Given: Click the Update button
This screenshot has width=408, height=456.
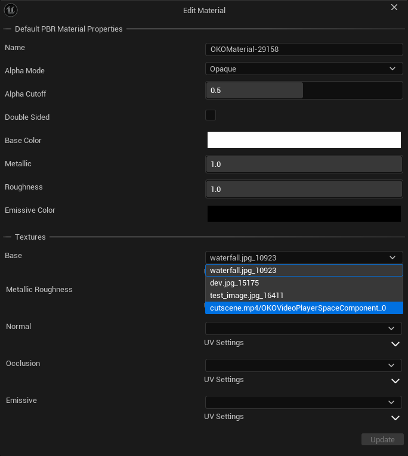Looking at the screenshot, I should click(x=382, y=439).
